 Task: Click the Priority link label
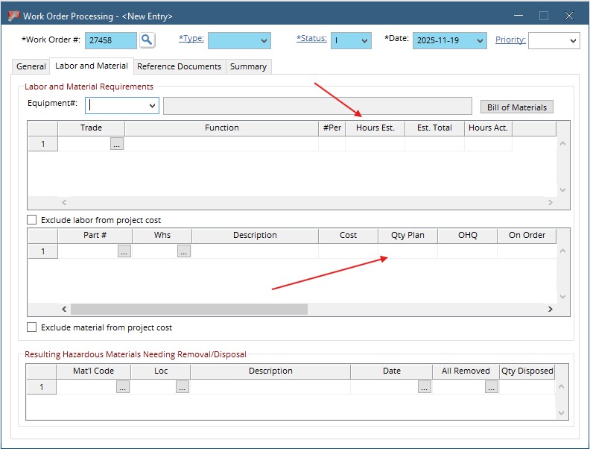[510, 40]
